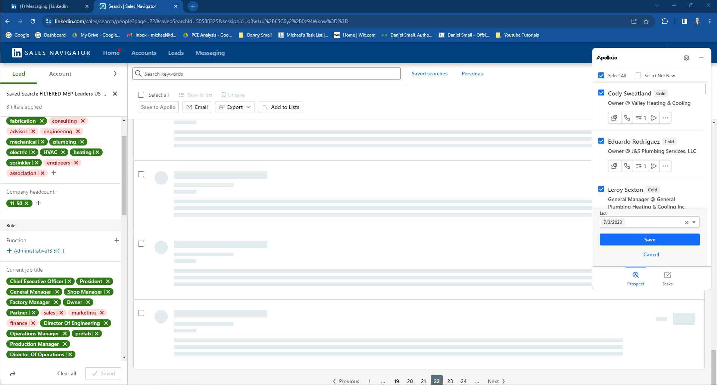Click the Search keywords field
Viewport: 717px width, 385px height.
point(266,73)
